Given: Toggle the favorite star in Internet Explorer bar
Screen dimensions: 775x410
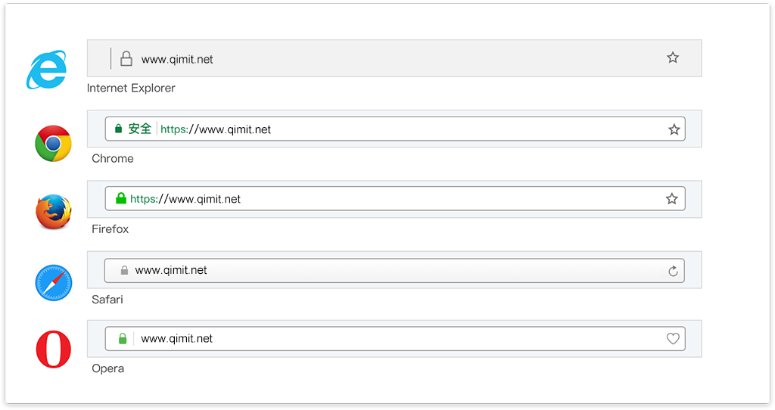Looking at the screenshot, I should (x=673, y=57).
